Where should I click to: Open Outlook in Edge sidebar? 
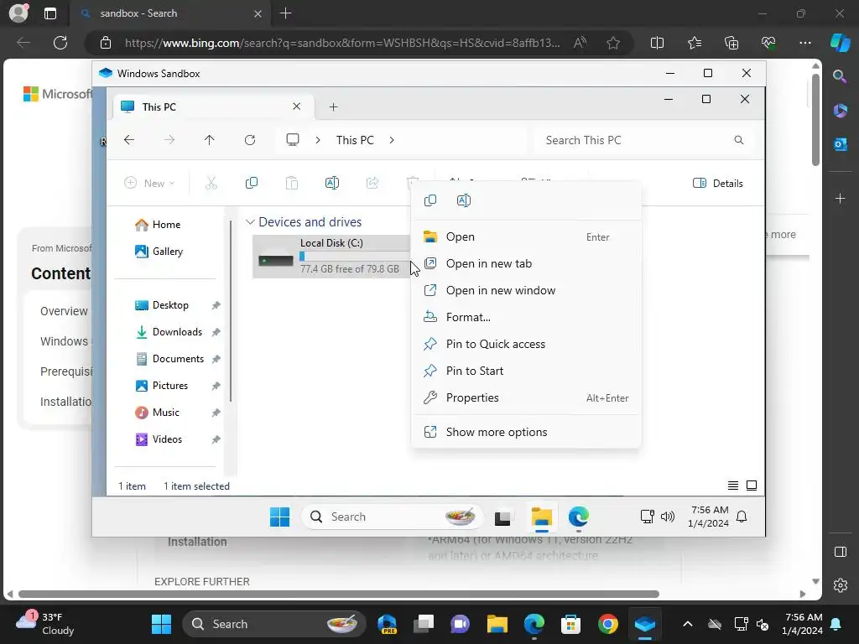coord(841,144)
